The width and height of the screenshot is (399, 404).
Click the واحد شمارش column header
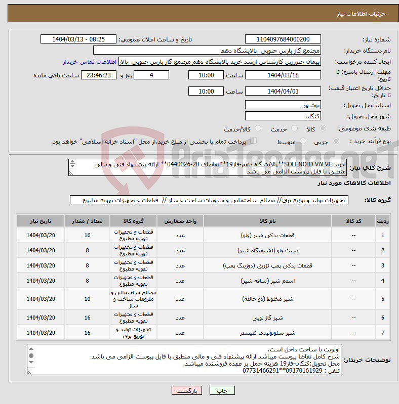pos(180,221)
